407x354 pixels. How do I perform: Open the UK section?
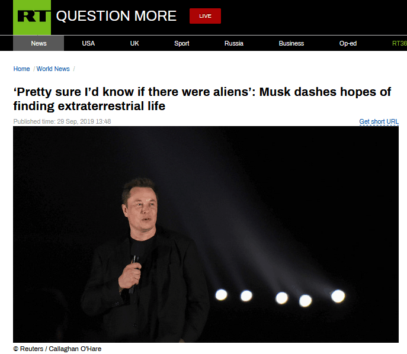[x=134, y=43]
